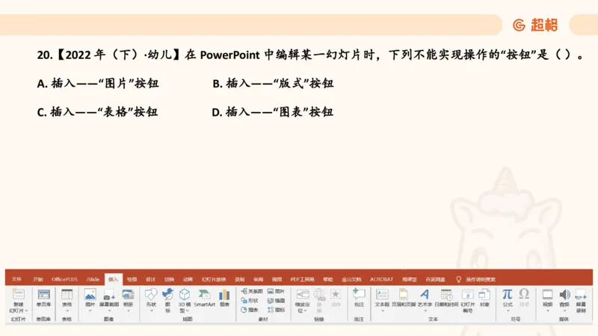Click the 幻灯片编号 slide number icon
The image size is (598, 336).
[x=468, y=294]
